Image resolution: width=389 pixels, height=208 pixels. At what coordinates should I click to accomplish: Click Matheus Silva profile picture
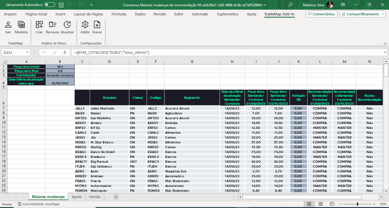point(329,5)
